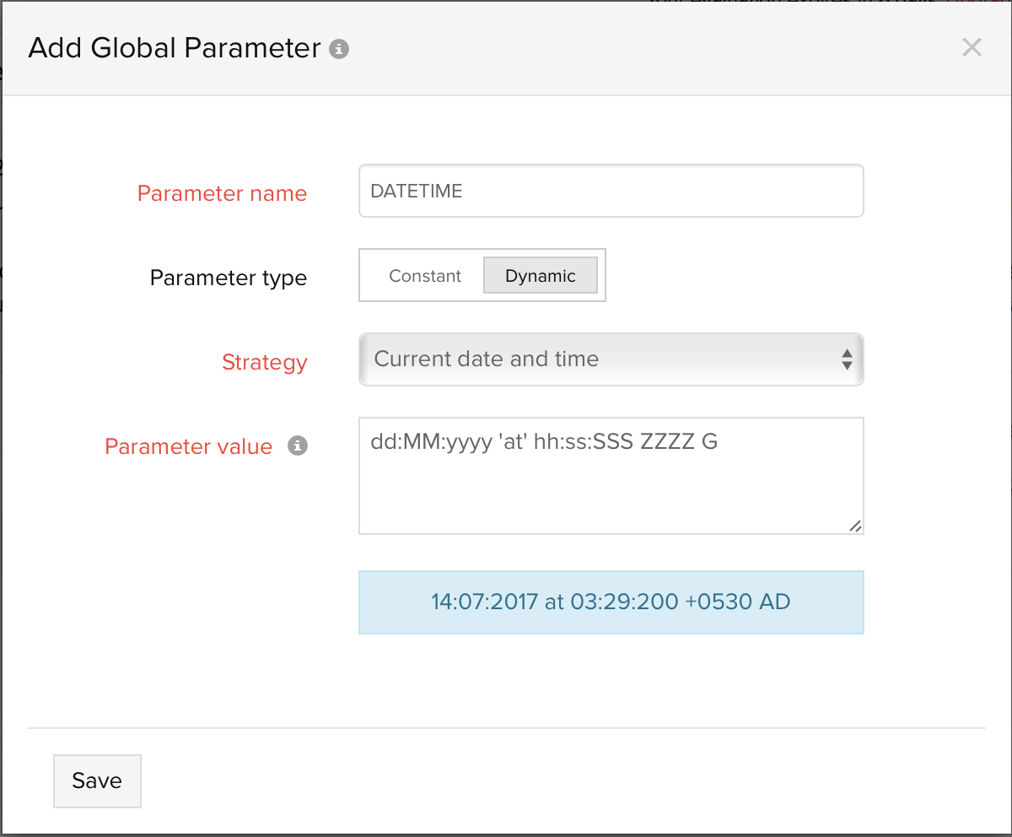Click the resize grip of Parameter value textarea
Image resolution: width=1012 pixels, height=837 pixels.
[x=855, y=526]
